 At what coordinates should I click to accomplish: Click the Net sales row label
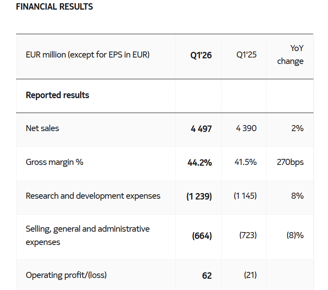42,128
